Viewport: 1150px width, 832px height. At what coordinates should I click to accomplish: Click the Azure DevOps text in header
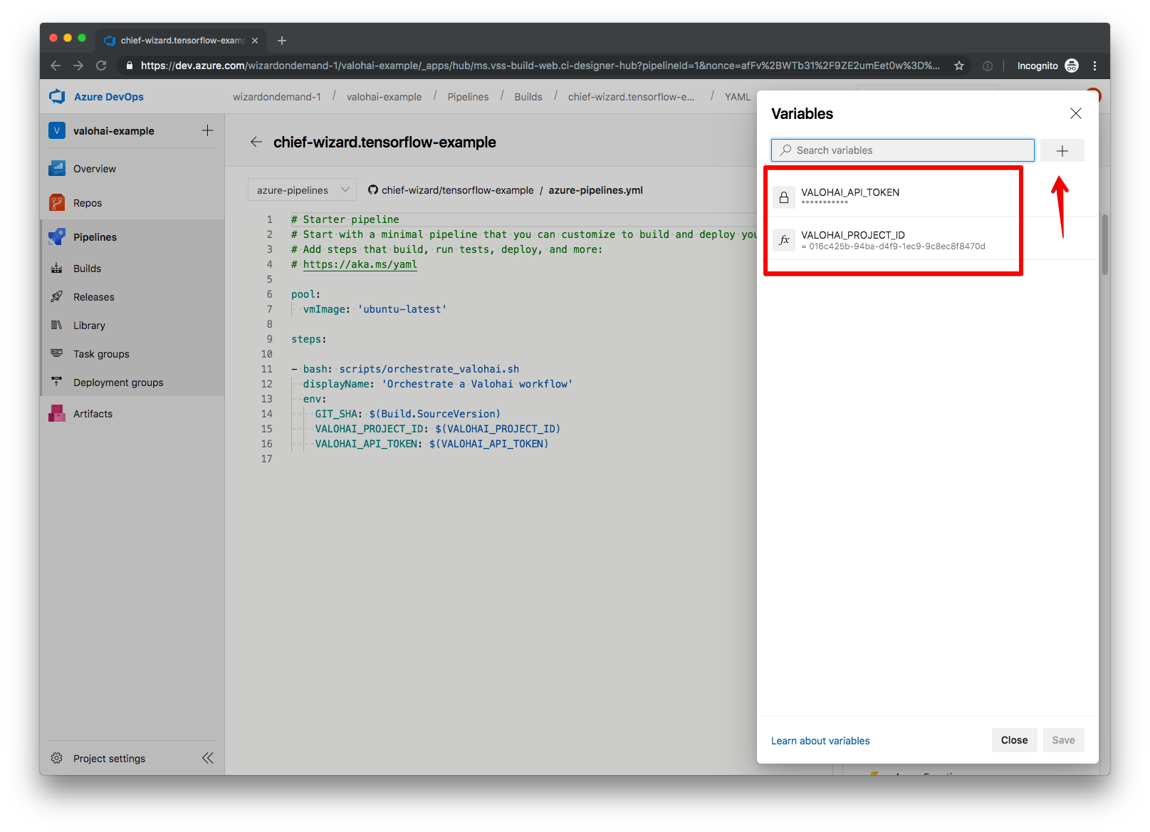point(109,97)
